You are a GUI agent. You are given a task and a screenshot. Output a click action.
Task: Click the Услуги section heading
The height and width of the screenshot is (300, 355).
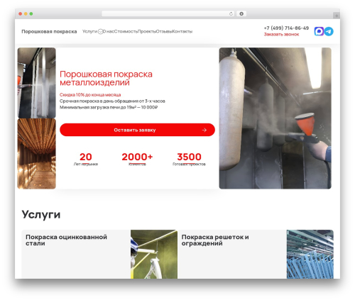[x=41, y=215]
